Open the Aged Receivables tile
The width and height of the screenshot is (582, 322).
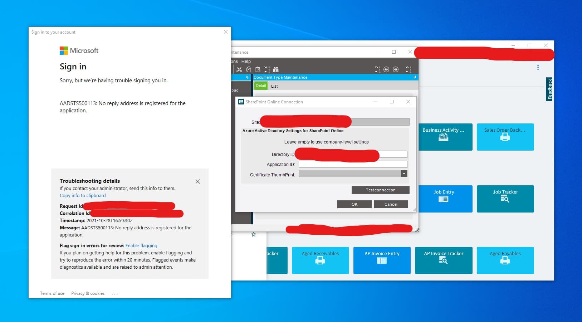(x=320, y=260)
